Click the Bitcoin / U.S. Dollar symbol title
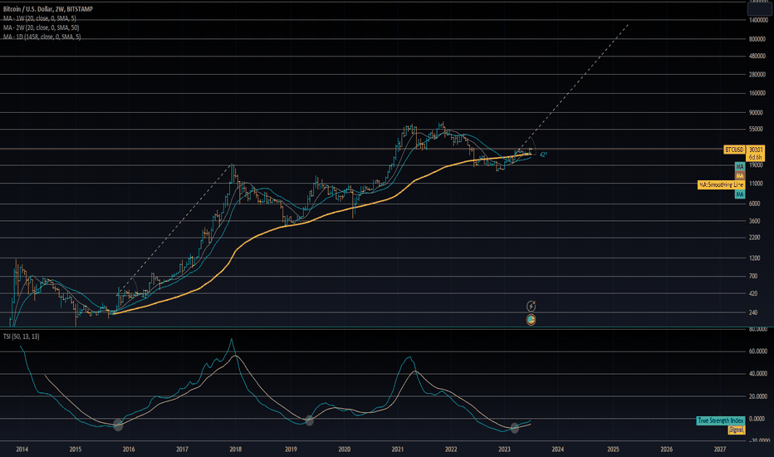 pyautogui.click(x=48, y=9)
